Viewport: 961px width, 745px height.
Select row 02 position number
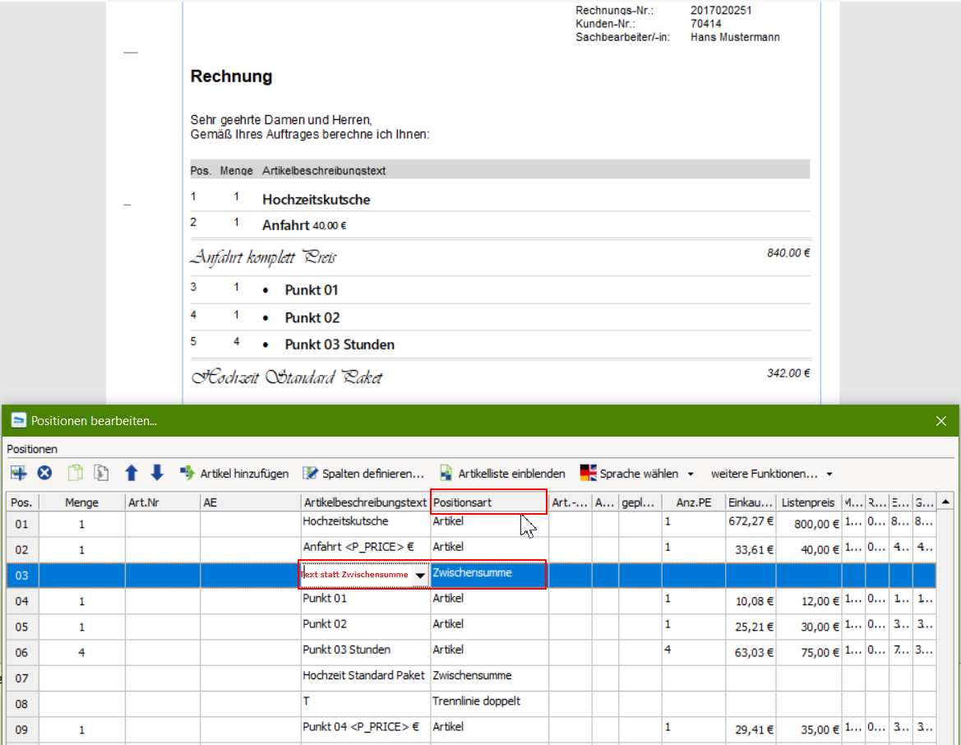(x=22, y=550)
